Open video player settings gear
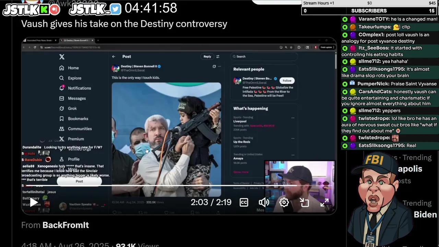Screen dimensions: 439x247 [284, 202]
